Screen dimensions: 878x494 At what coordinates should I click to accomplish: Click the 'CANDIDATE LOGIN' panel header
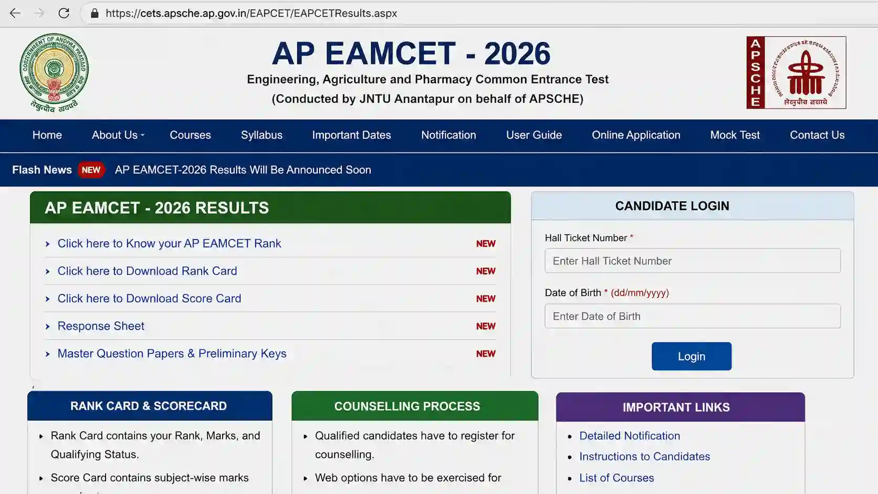693,206
